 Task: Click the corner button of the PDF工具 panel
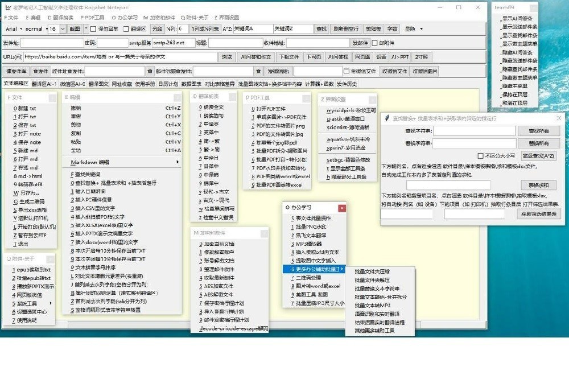pos(306,97)
